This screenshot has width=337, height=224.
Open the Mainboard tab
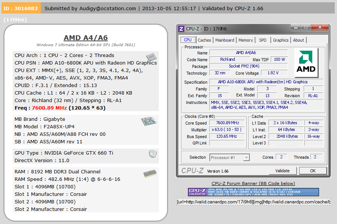point(225,40)
